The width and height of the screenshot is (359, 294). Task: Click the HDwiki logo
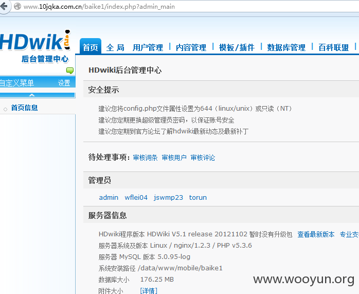point(35,41)
